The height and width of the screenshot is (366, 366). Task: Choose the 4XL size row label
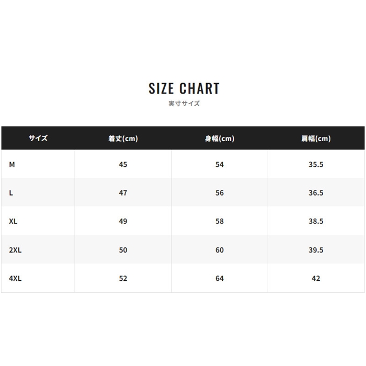(15, 279)
